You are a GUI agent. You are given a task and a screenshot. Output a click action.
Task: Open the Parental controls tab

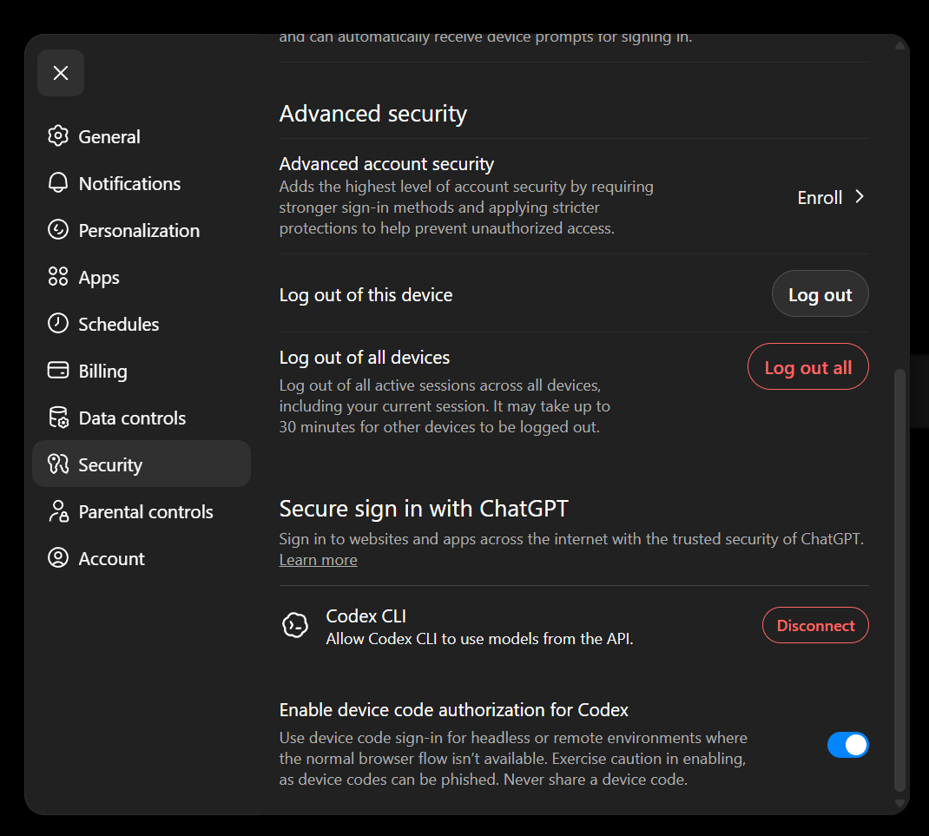[141, 511]
